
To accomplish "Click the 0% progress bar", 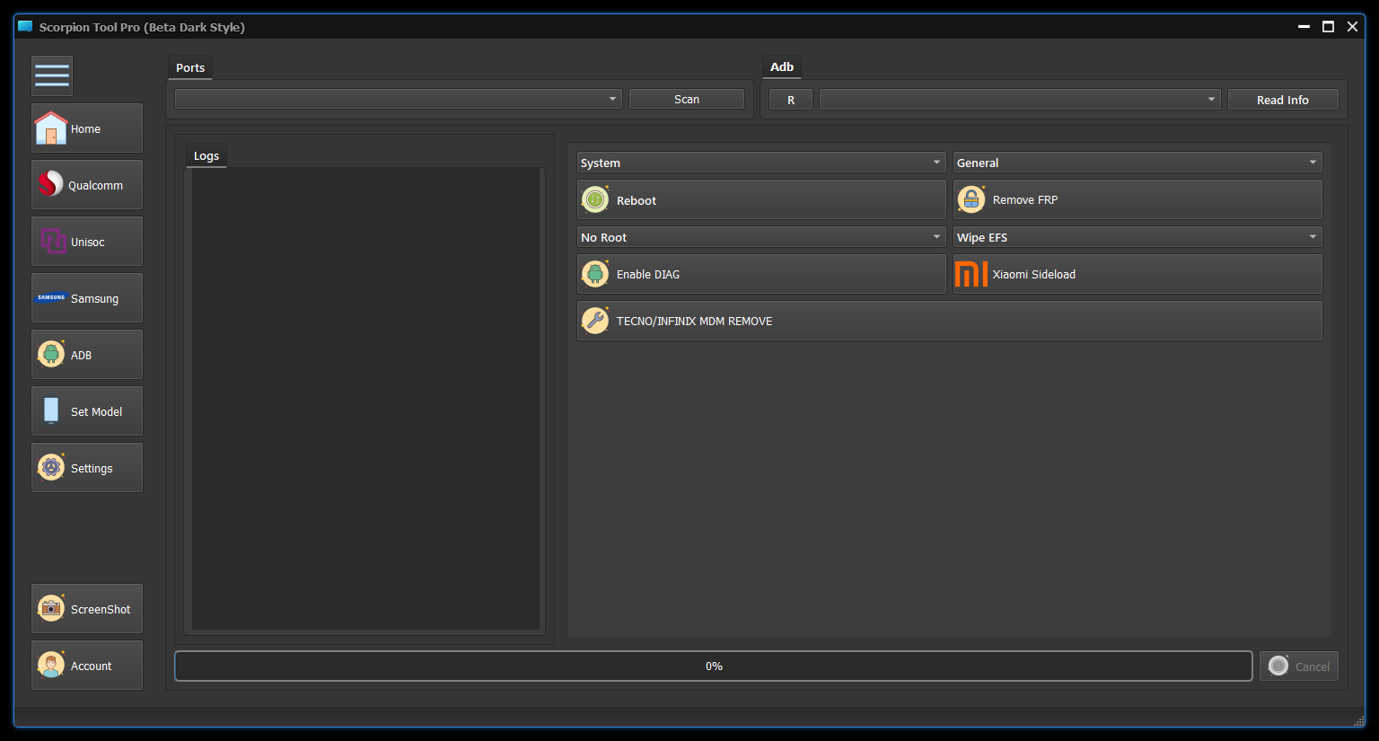I will click(713, 666).
